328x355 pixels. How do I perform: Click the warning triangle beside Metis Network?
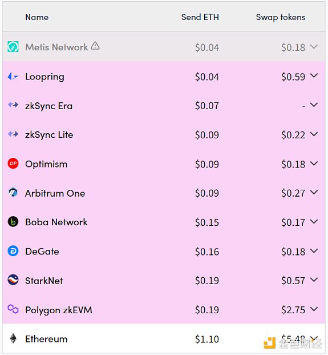click(95, 46)
